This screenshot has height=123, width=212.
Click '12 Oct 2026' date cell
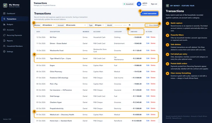pos(41,37)
